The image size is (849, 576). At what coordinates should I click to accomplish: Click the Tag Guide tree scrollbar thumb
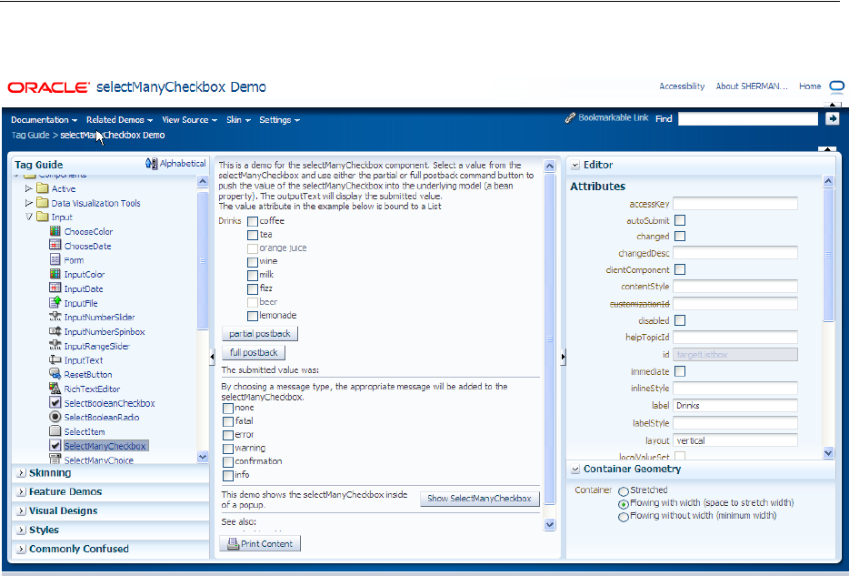pos(203,260)
